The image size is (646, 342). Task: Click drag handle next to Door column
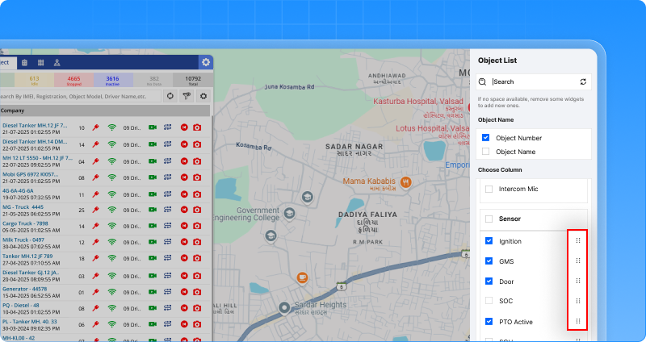578,282
